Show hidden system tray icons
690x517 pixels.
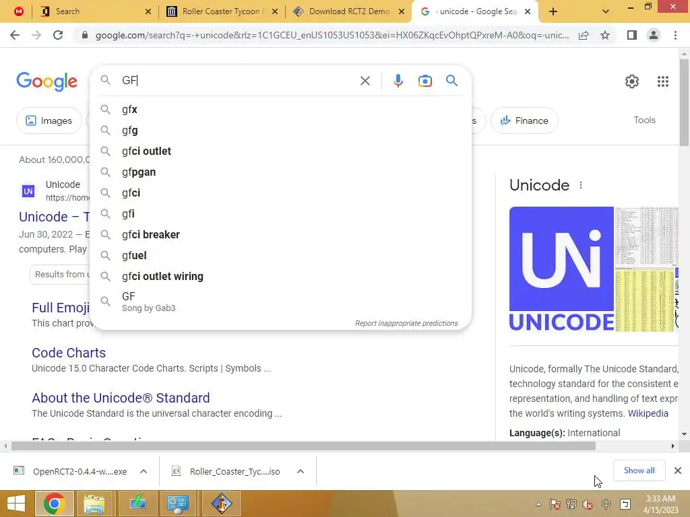point(538,504)
